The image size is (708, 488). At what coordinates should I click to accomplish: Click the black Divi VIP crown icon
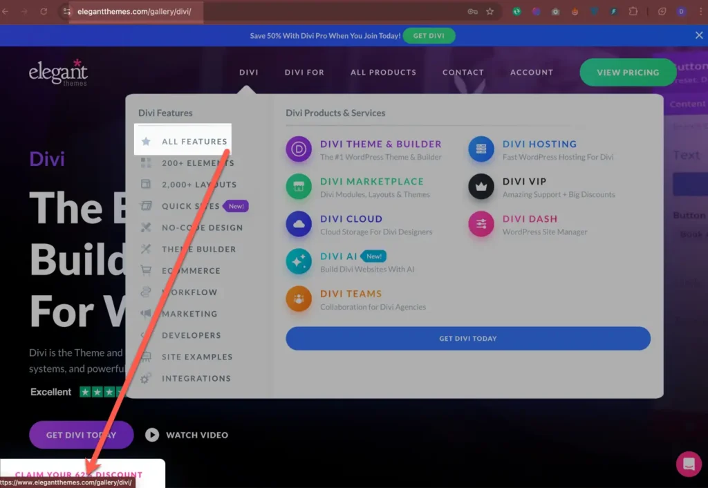click(x=481, y=187)
